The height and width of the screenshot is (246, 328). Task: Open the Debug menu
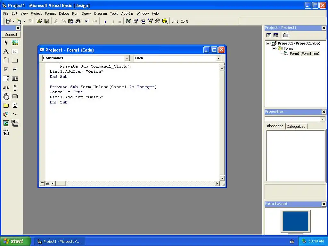click(64, 13)
